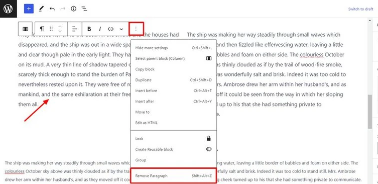Undo the last change
Image resolution: width=378 pixels, height=184 pixels.
click(52, 9)
